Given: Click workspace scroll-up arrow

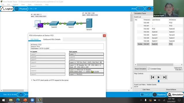Looking at the screenshot, I should (x=131, y=13).
